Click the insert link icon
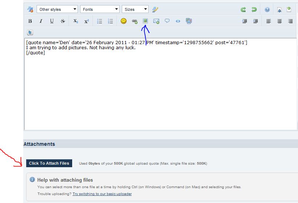The width and height of the screenshot is (298, 203). (134, 21)
